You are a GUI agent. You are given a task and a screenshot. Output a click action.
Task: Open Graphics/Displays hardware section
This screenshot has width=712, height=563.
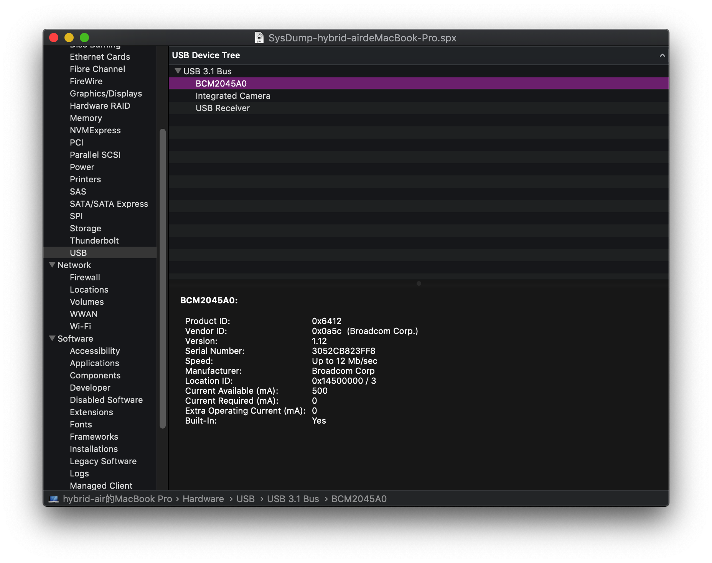pos(106,93)
